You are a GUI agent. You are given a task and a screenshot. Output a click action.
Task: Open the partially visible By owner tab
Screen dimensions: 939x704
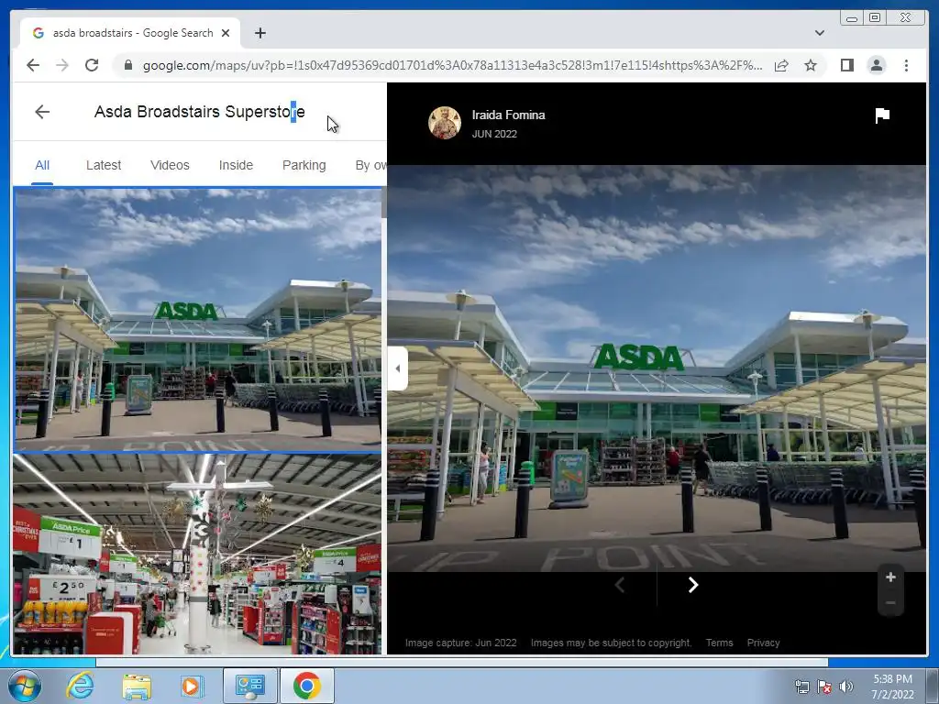click(370, 165)
